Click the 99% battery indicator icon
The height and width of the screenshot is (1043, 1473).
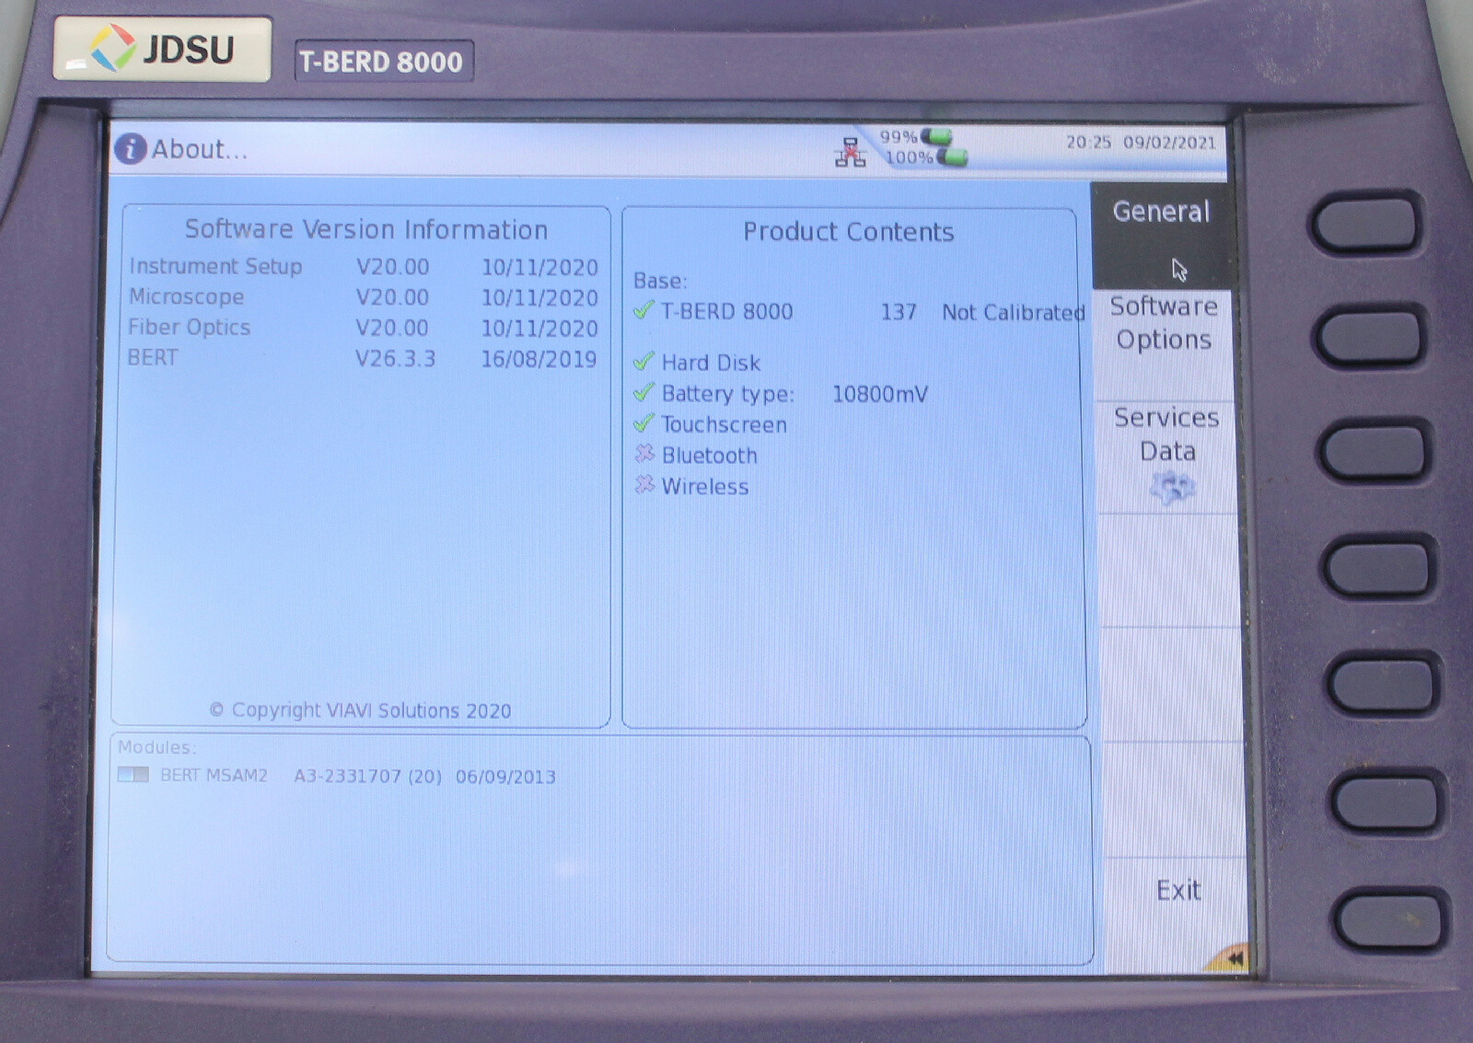coord(937,136)
